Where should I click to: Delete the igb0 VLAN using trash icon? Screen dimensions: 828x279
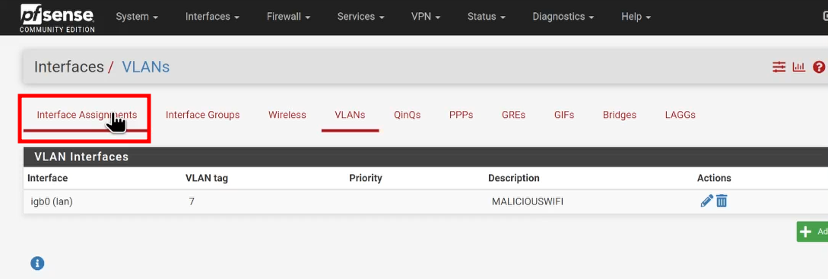(x=722, y=201)
